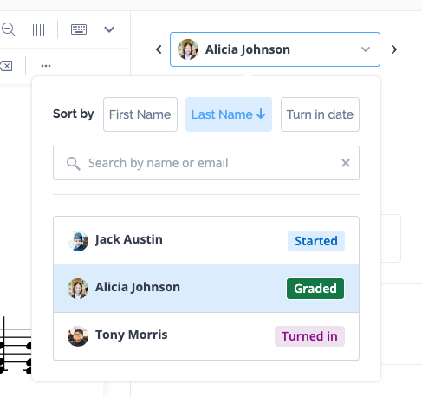The width and height of the screenshot is (422, 397).
Task: Click the Graded badge for Alicia Johnson
Action: (x=315, y=289)
